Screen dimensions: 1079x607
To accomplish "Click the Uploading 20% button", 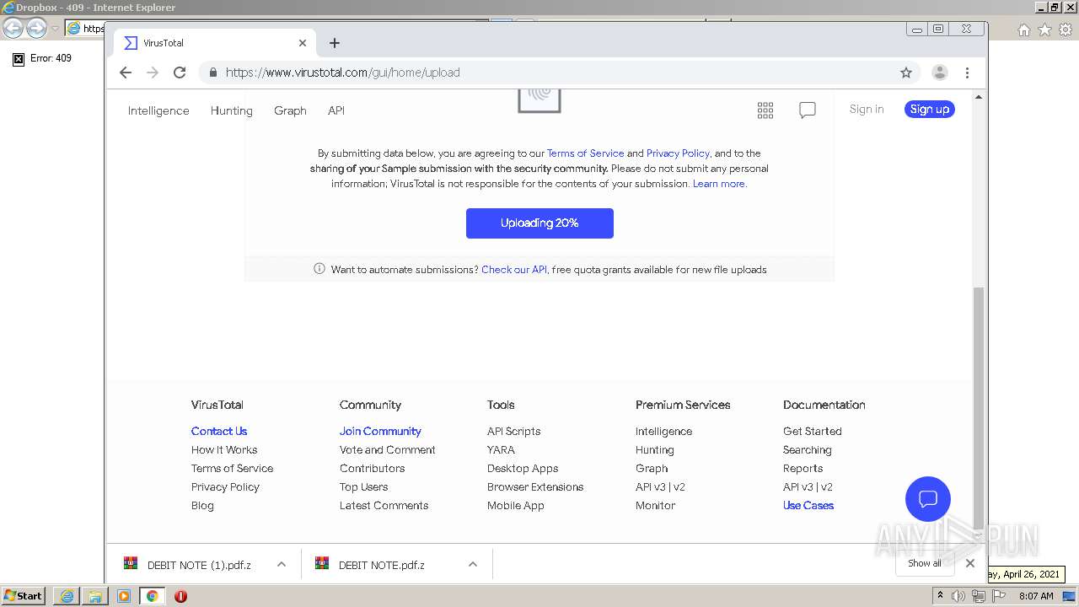I will [x=539, y=223].
